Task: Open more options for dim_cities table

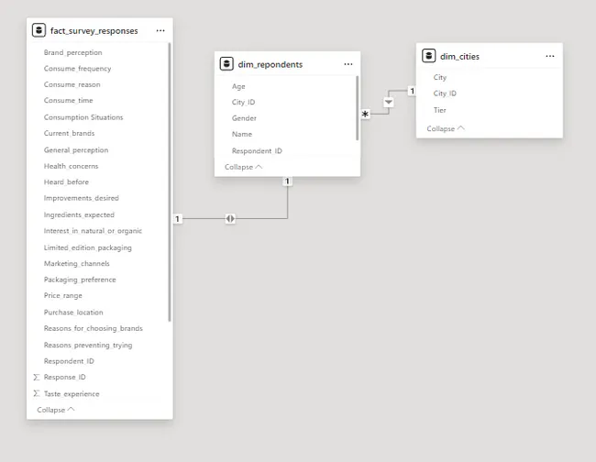Action: click(x=550, y=56)
